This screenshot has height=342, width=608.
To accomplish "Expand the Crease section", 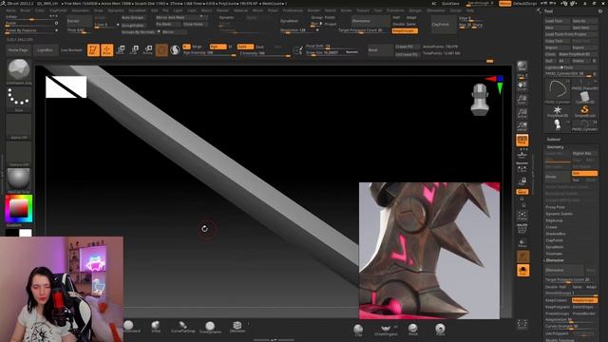I will pos(551,227).
